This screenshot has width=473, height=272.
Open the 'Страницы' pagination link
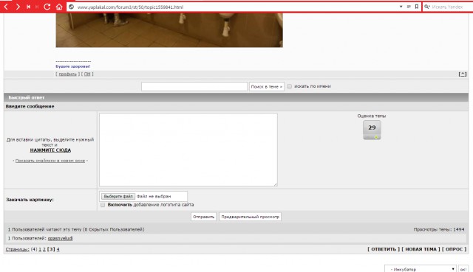tap(18, 249)
